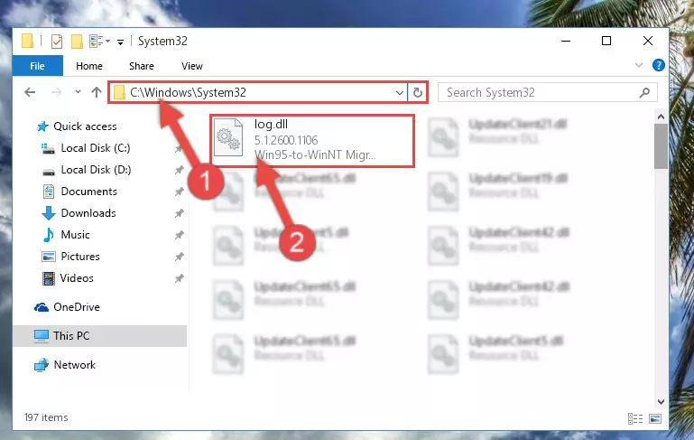This screenshot has height=440, width=694.
Task: Click the search magnifier icon
Action: pos(644,93)
